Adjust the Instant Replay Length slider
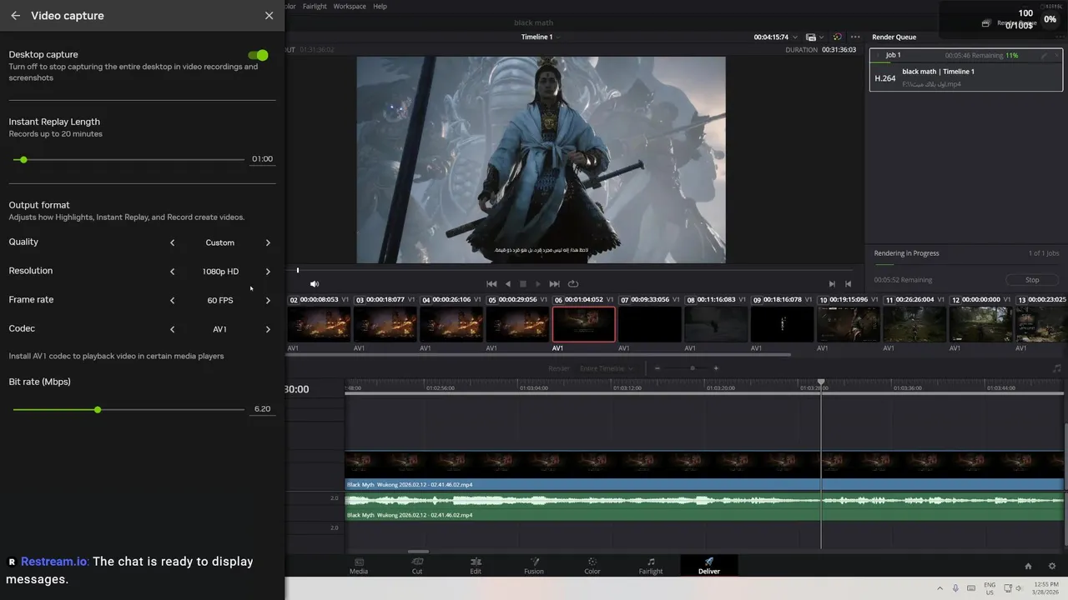This screenshot has width=1068, height=600. click(23, 159)
